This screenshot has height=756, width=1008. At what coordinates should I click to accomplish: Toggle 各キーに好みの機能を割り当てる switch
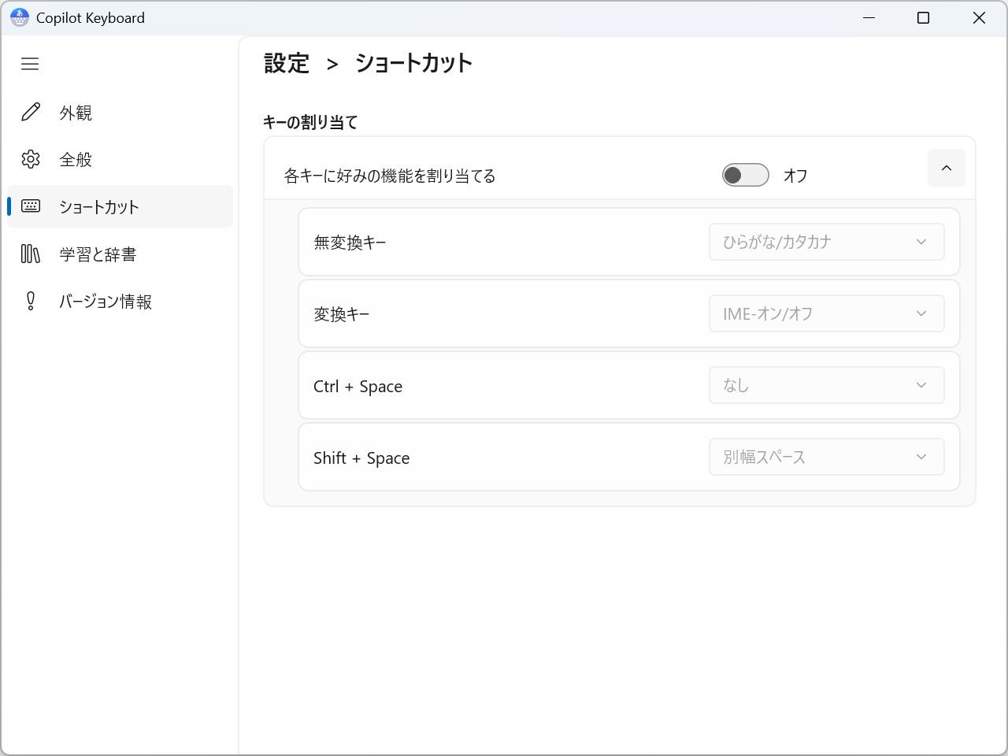point(745,175)
